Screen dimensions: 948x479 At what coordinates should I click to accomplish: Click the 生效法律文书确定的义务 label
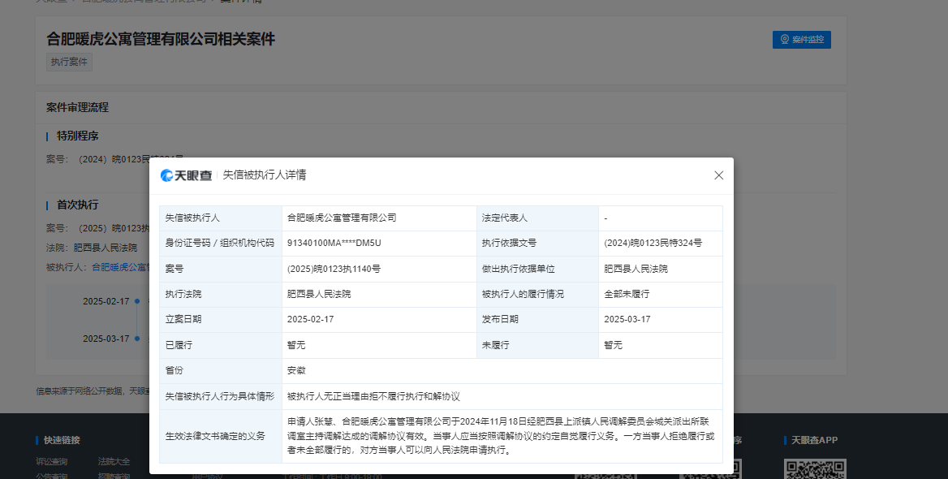click(215, 436)
